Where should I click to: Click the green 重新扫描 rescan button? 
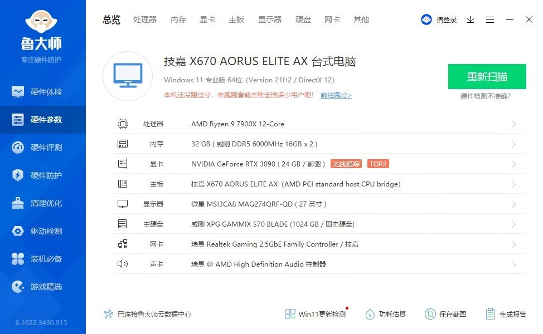point(487,76)
